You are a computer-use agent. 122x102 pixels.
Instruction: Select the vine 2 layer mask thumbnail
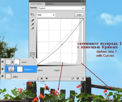17,62
